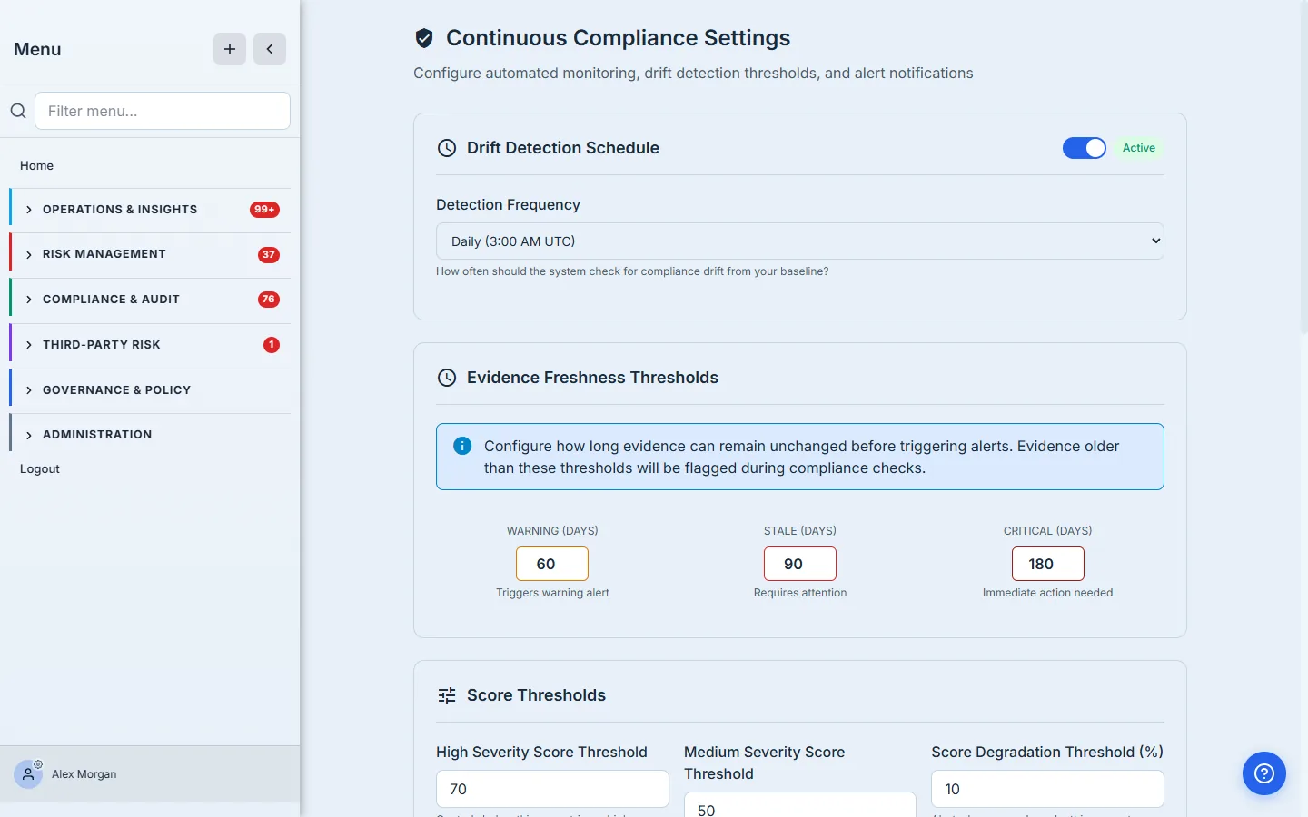Open the GOVERNANCE & POLICY menu section
Viewport: 1308px width, 817px height.
151,390
